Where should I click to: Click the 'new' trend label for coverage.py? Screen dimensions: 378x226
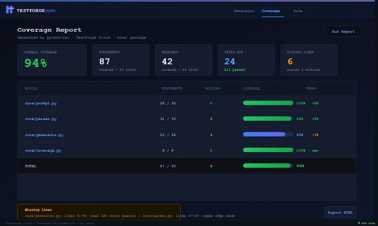pos(315,151)
